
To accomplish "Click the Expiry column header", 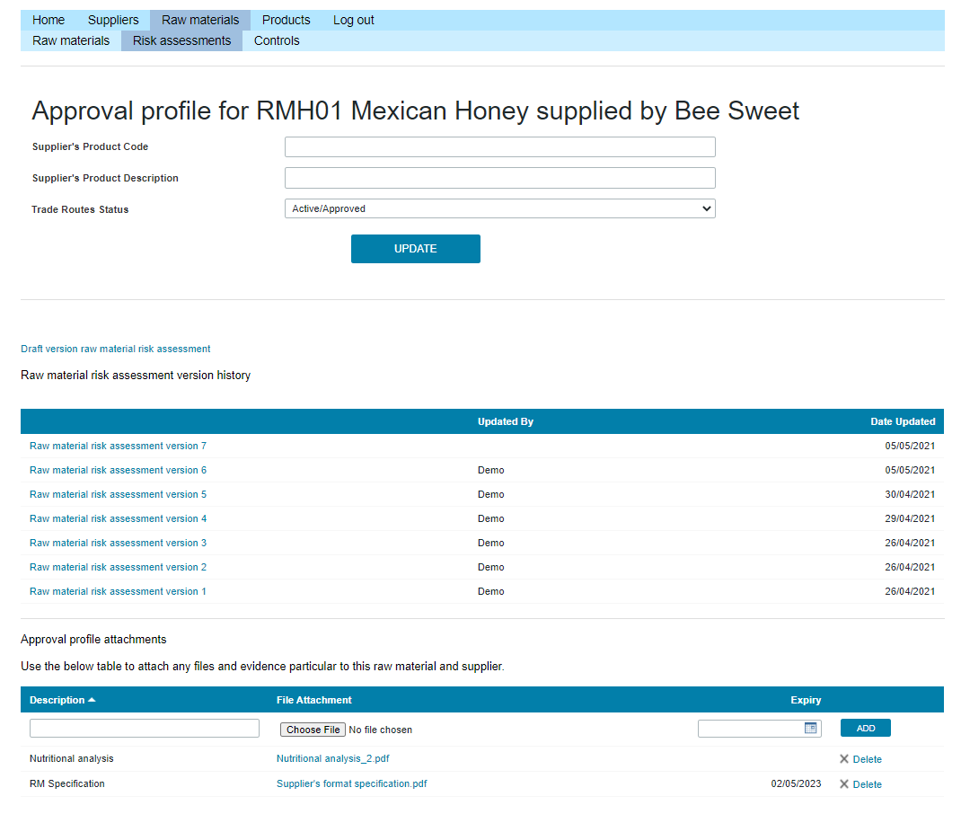I will point(806,700).
